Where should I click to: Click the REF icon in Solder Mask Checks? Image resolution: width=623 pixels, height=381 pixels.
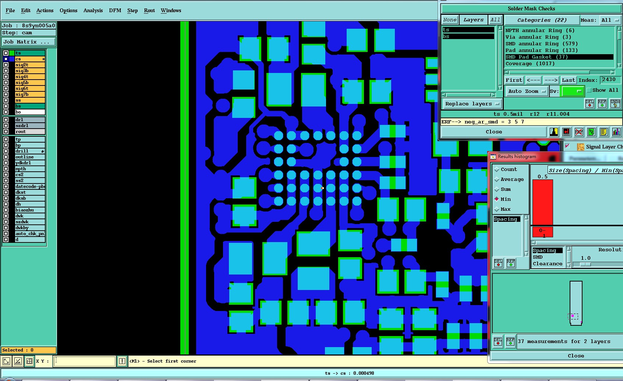coord(602,104)
